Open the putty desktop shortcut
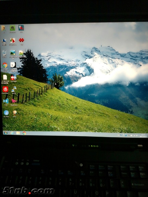This screenshot has width=148, height=197. click(14, 89)
